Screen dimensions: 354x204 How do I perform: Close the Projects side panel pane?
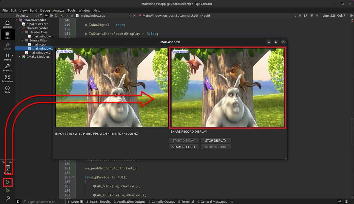click(x=56, y=16)
